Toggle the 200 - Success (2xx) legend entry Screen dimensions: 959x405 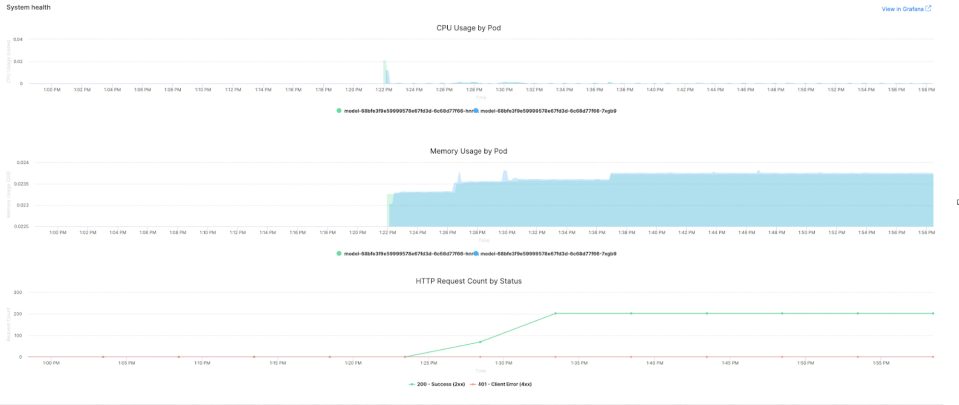437,384
